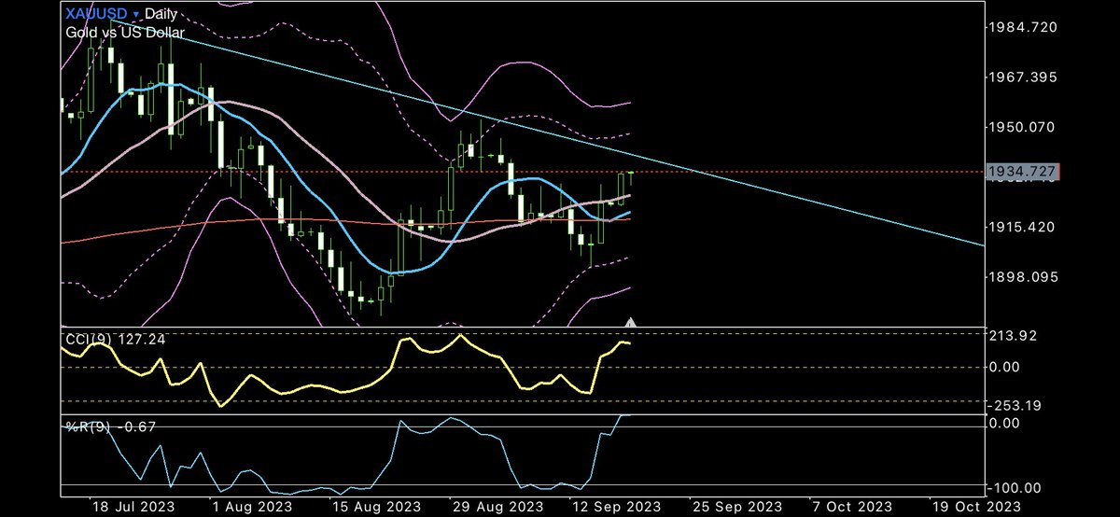
Task: Select the XAUUSD symbol label
Action: coord(97,16)
